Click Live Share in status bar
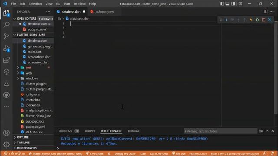Viewport: 278px width, 156px height. 95,153
